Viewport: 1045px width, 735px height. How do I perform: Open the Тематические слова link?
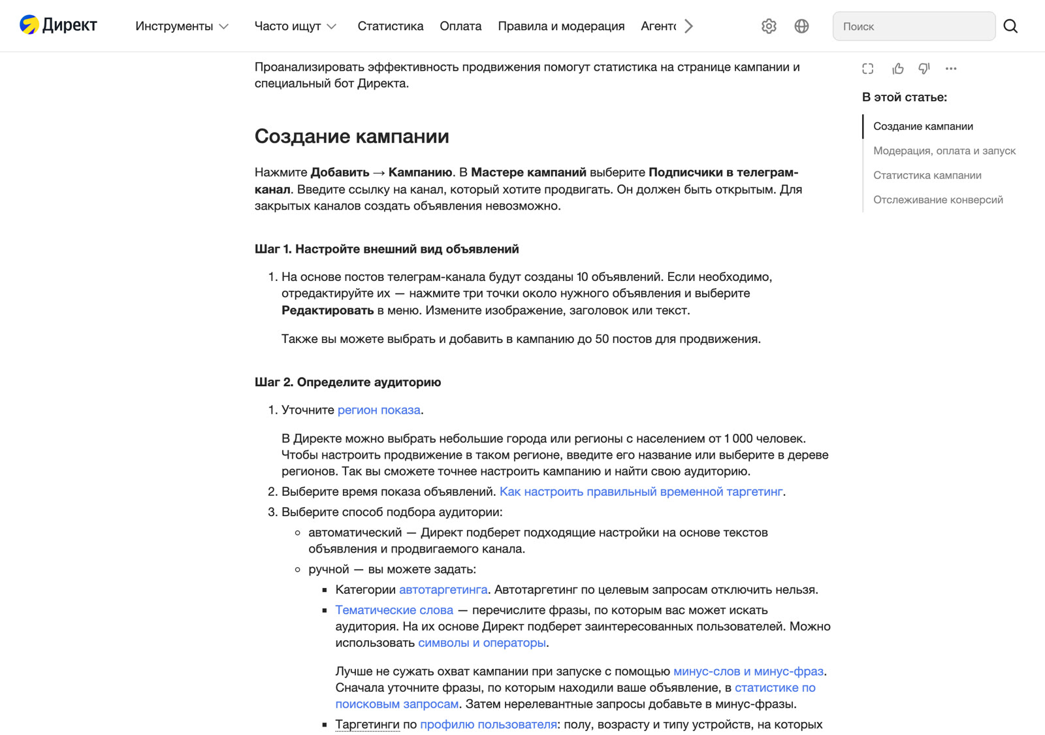(x=394, y=610)
